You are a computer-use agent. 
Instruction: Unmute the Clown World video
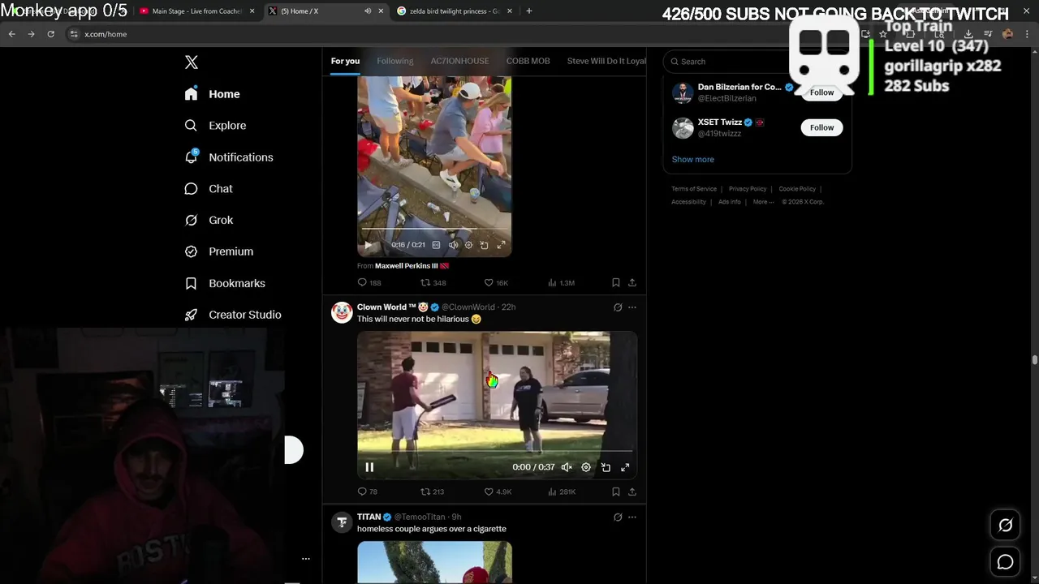pyautogui.click(x=567, y=467)
